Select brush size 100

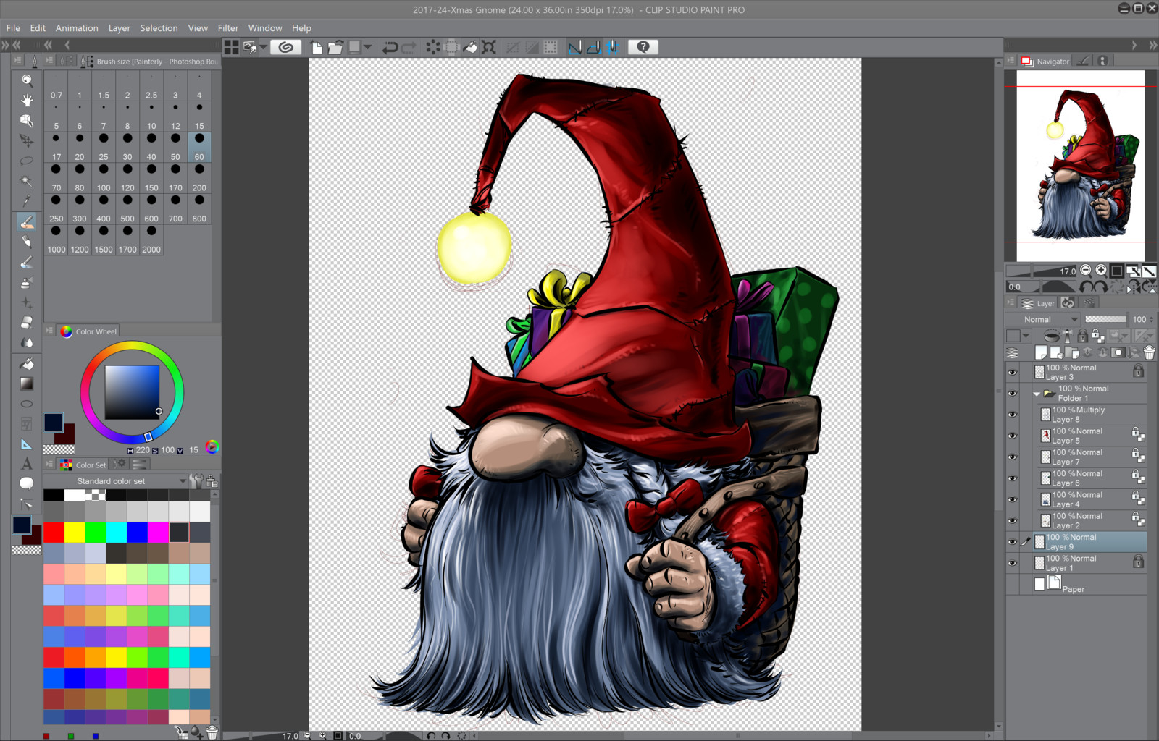pyautogui.click(x=104, y=178)
